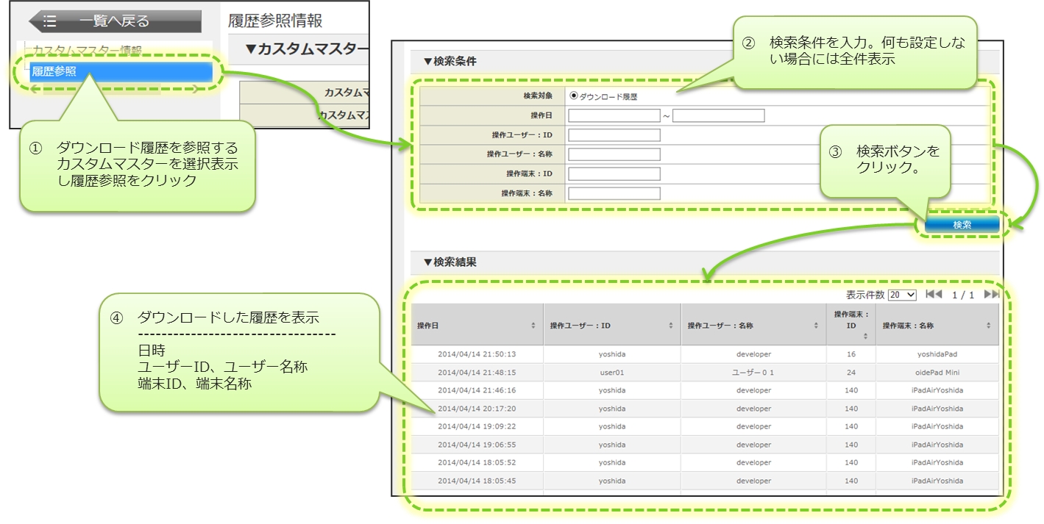Click the 検索 button
Viewport: 1044px width, 524px height.
click(962, 225)
